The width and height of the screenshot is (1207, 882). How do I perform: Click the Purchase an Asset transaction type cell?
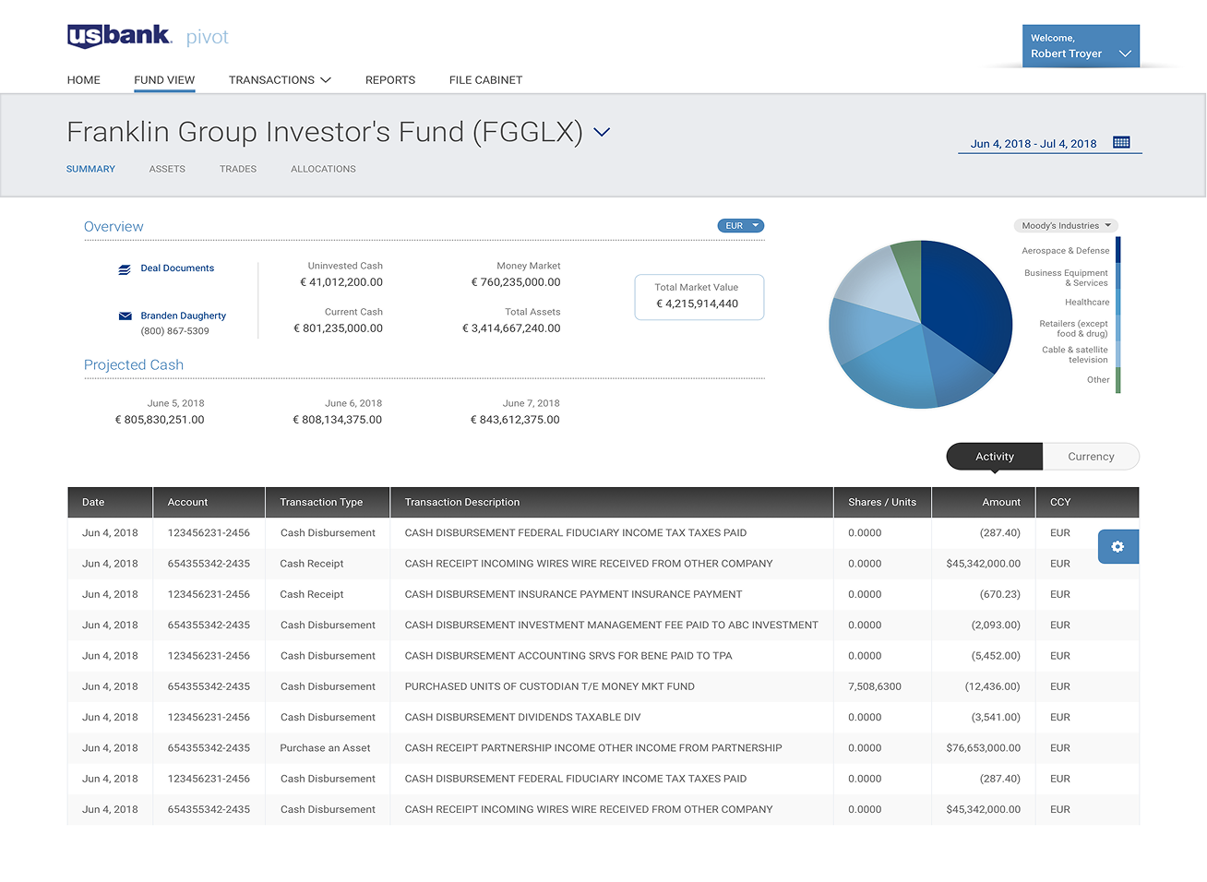[x=325, y=749]
